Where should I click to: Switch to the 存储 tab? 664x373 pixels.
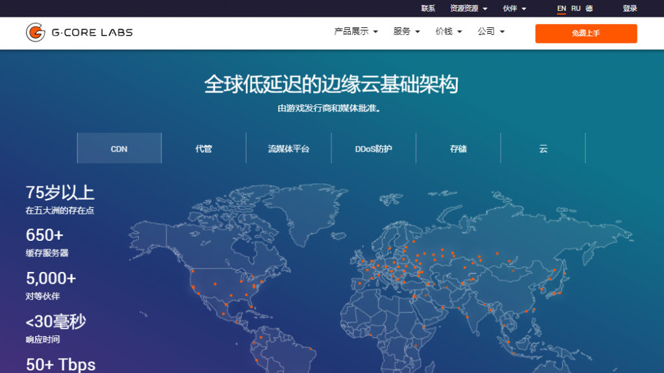[x=458, y=148]
